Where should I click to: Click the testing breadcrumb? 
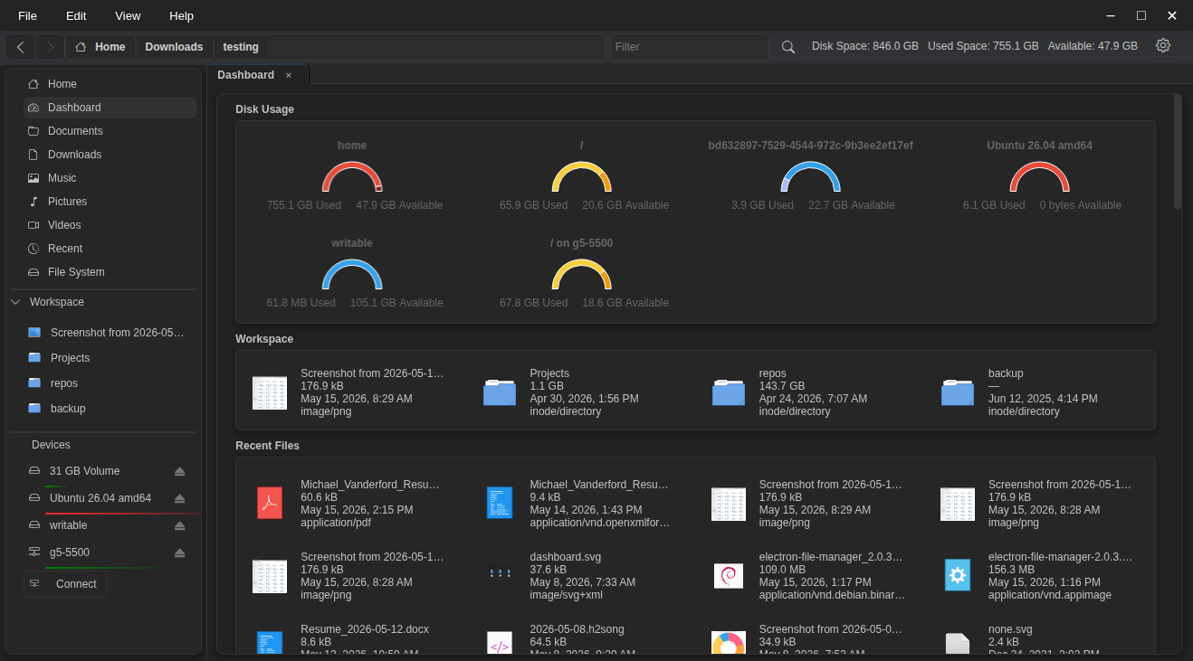pos(241,47)
